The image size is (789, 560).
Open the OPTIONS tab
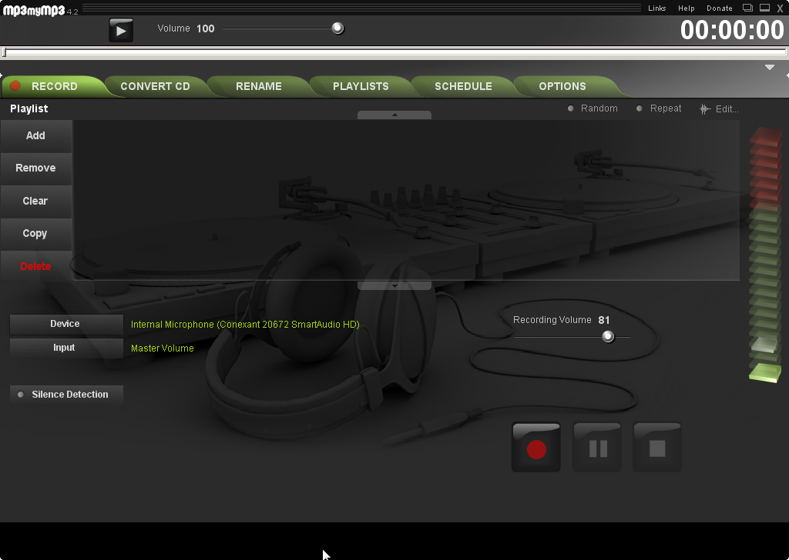coord(562,86)
